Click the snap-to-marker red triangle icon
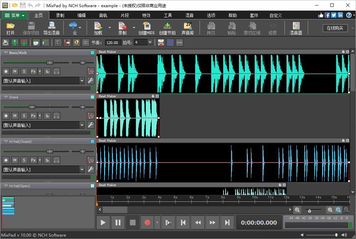The image size is (356, 239). pos(161,42)
